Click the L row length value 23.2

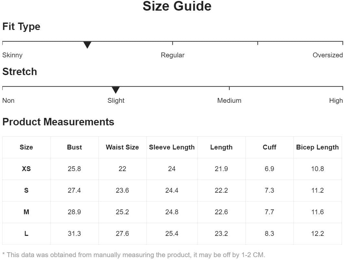[221, 234]
